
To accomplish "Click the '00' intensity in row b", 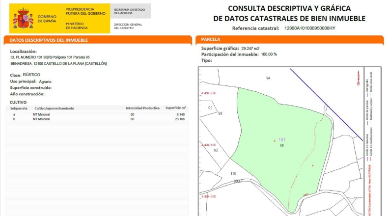I will 133,119.
